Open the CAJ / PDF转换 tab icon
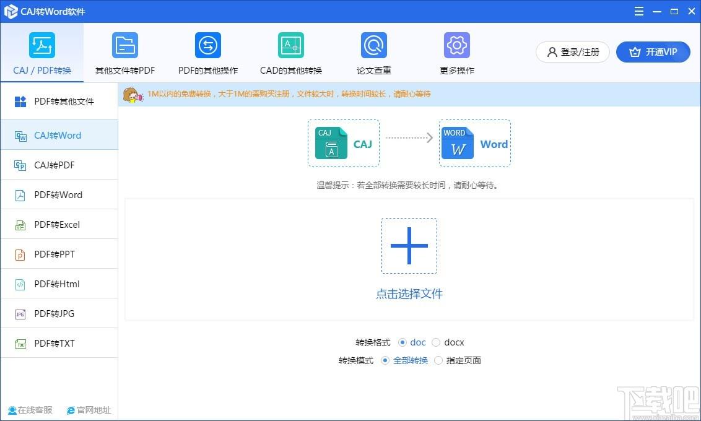Image resolution: width=701 pixels, height=421 pixels. [x=42, y=45]
